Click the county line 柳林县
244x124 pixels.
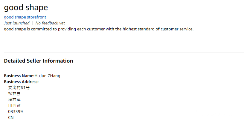(x=14, y=94)
